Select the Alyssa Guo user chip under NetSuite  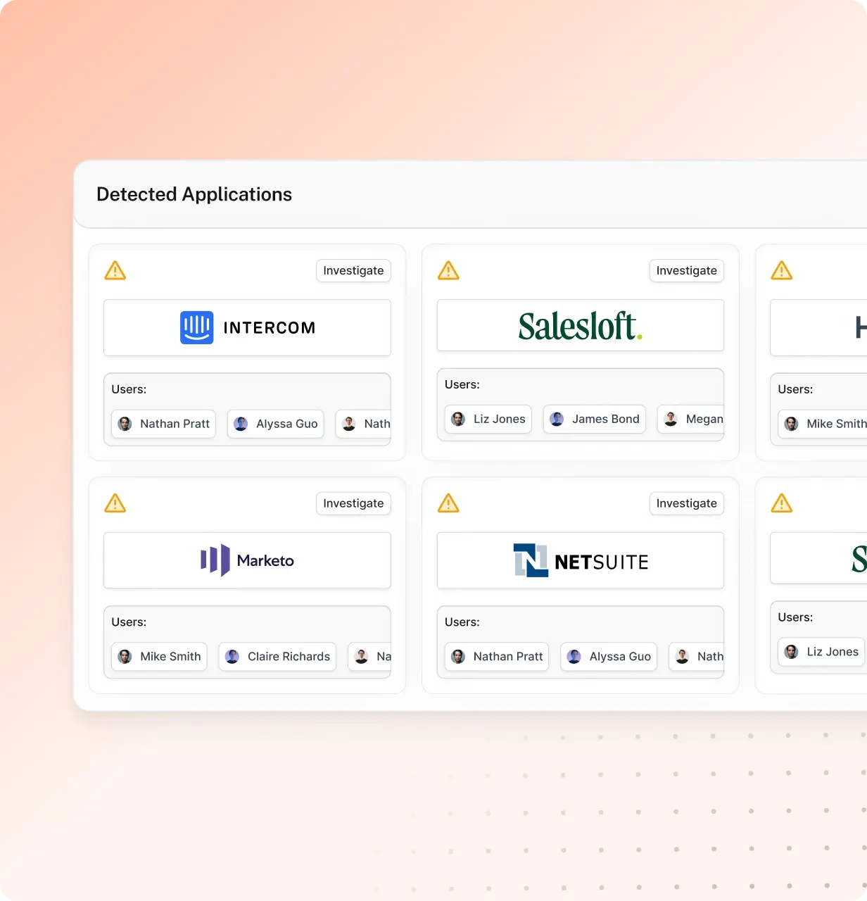[609, 657]
